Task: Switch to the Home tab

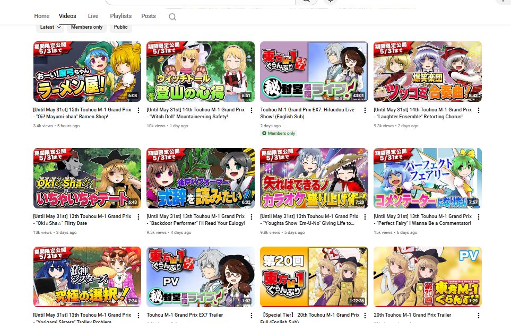Action: 42,16
